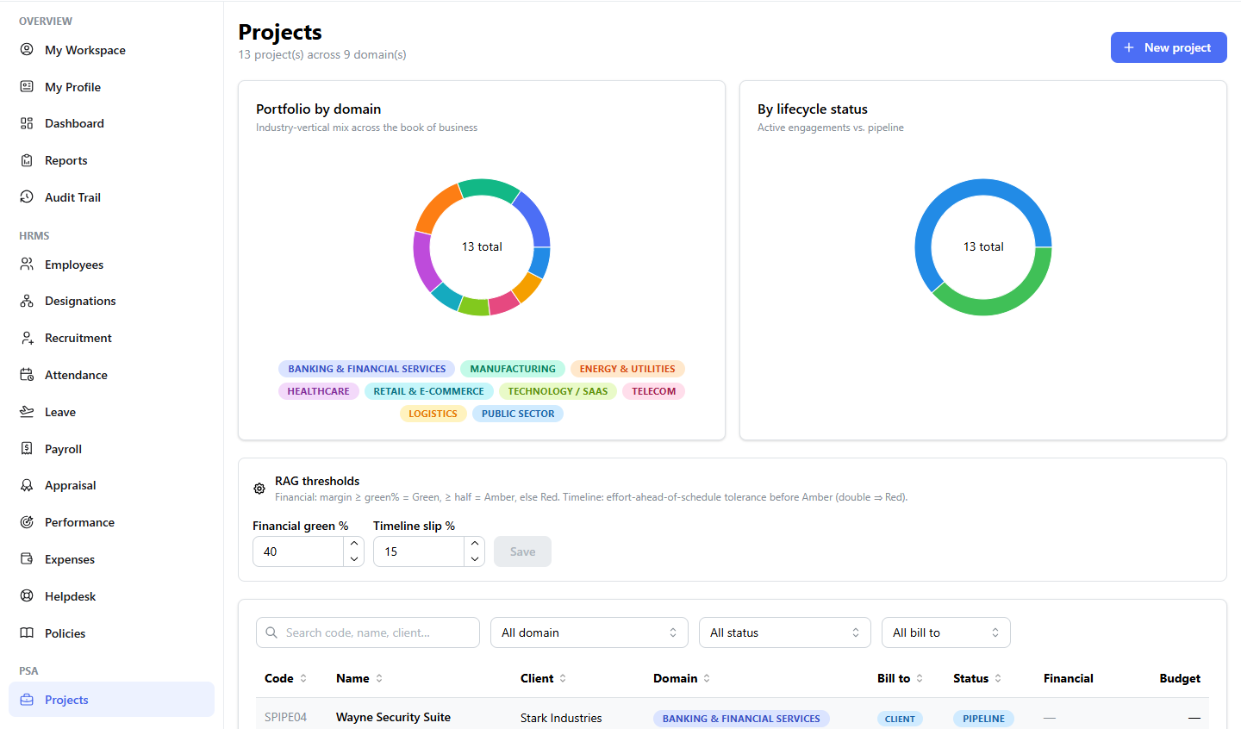Click the SPIPE04 project code

pyautogui.click(x=285, y=717)
